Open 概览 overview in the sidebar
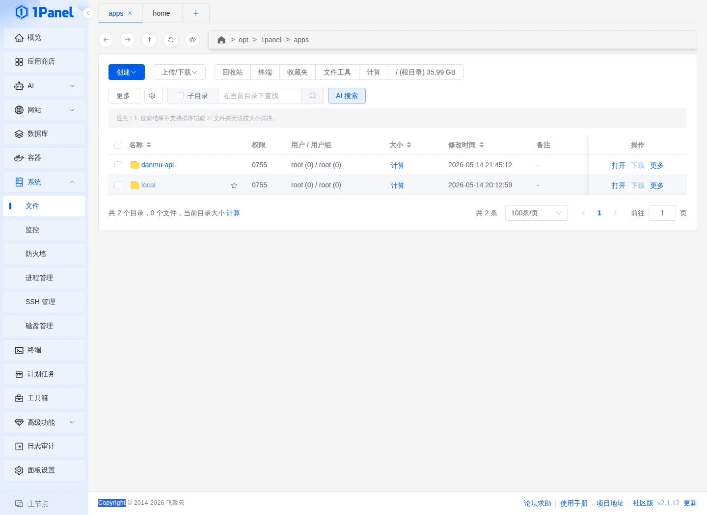Viewport: 707px width, 515px height. (x=44, y=38)
